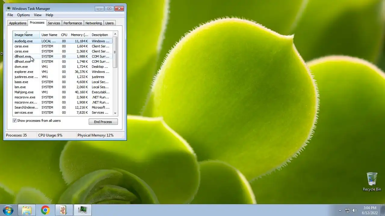Select mscorsvw.exe with 2,568 K memory
This screenshot has width=385, height=216.
(x=63, y=97)
